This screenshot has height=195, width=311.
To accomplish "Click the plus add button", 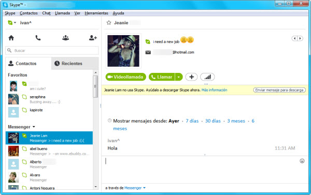I will pos(191,77).
